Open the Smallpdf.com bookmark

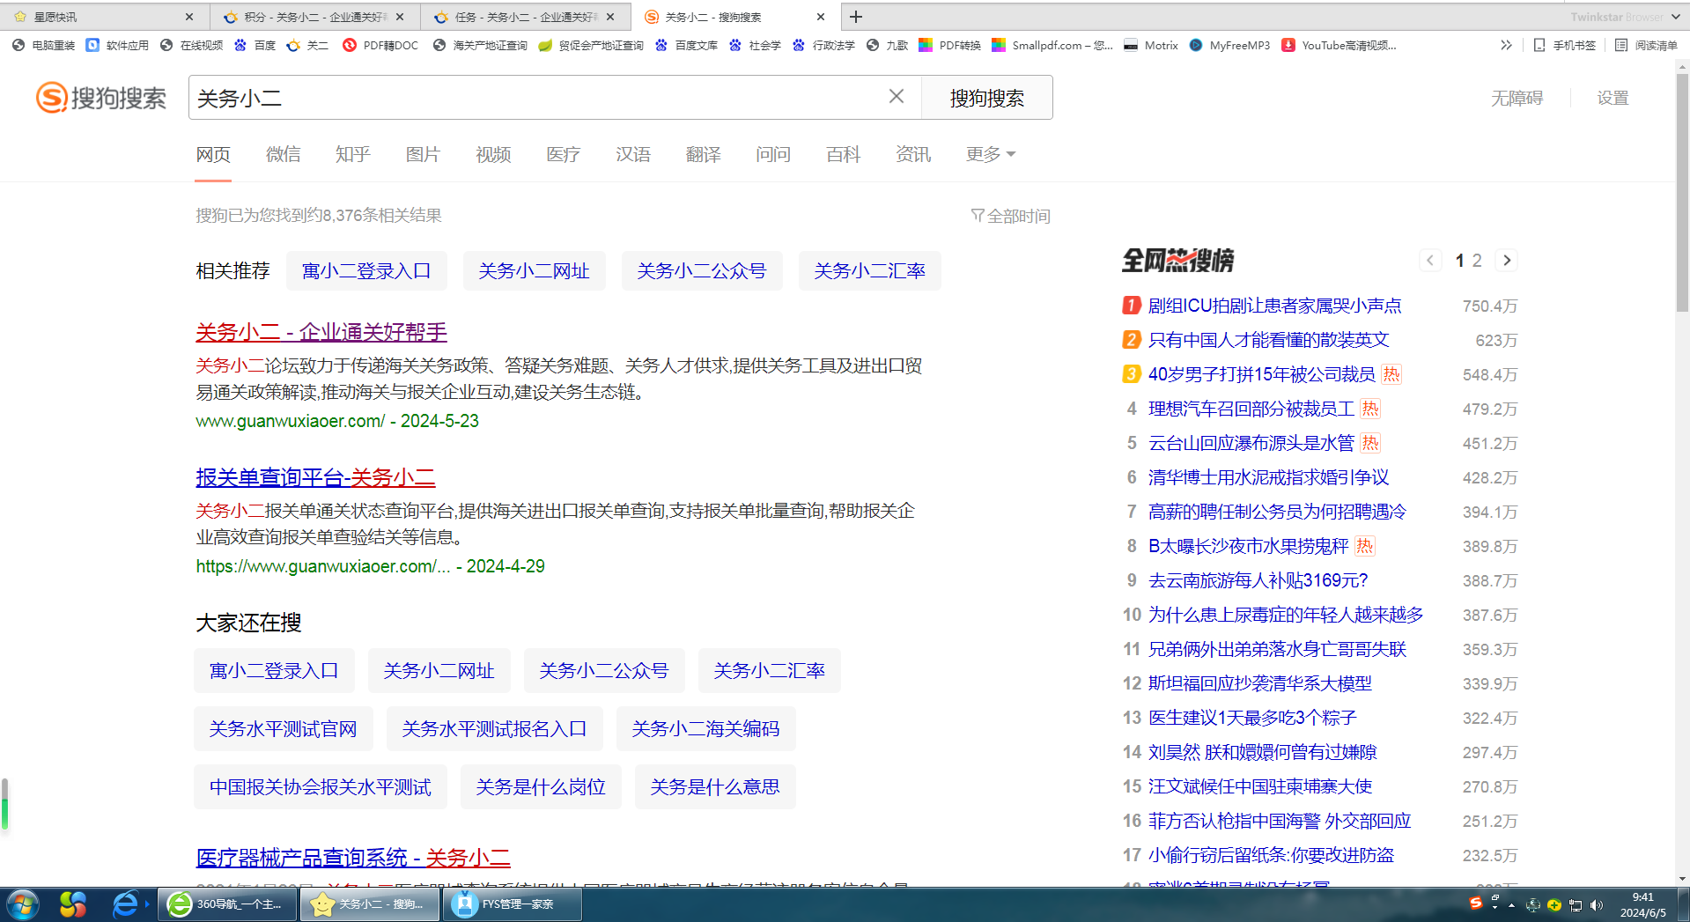tap(1052, 45)
